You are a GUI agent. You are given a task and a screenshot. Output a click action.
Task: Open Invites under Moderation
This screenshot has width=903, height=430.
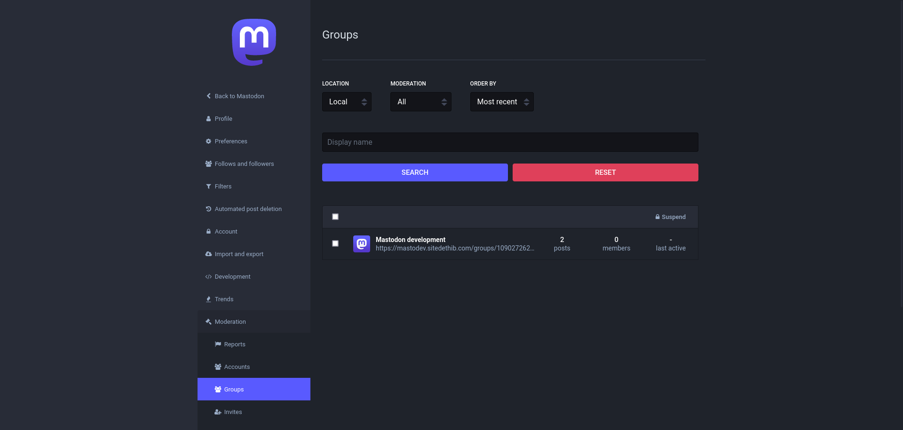click(254, 412)
